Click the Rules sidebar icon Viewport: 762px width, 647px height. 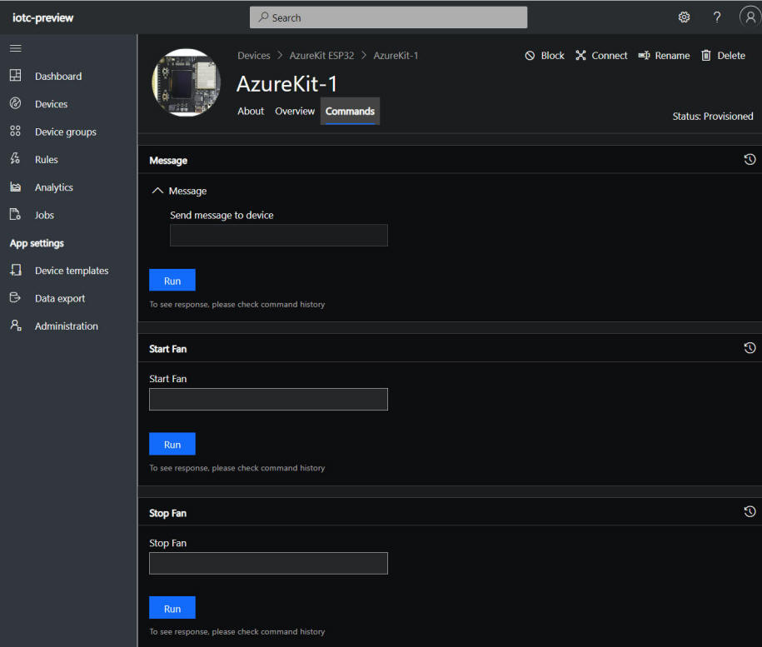[16, 158]
